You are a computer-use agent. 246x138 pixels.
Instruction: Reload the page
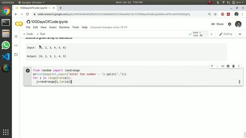coord(27,14)
